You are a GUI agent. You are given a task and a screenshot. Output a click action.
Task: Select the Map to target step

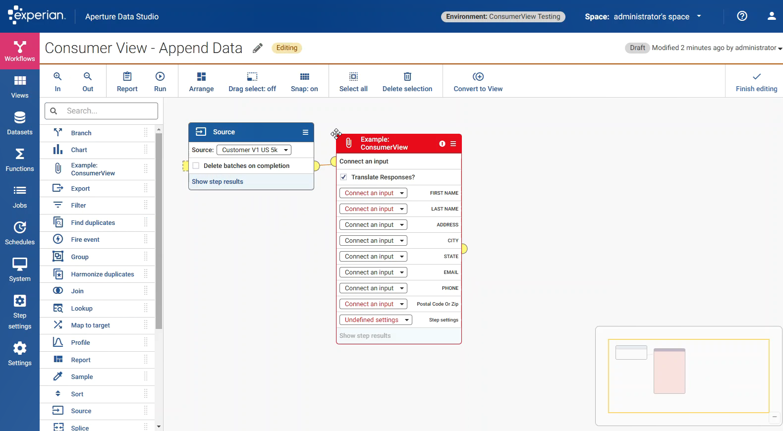click(97, 325)
